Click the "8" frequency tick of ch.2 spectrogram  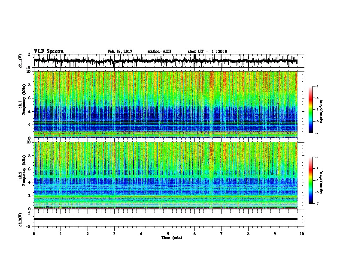(x=30, y=156)
